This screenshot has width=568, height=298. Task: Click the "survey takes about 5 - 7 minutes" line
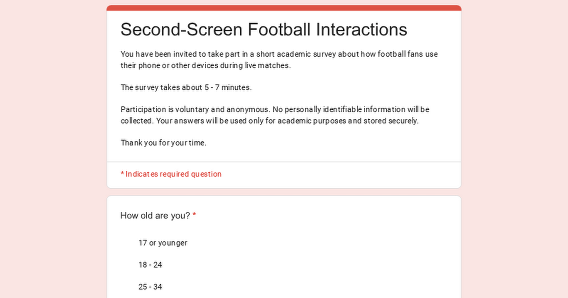point(186,88)
